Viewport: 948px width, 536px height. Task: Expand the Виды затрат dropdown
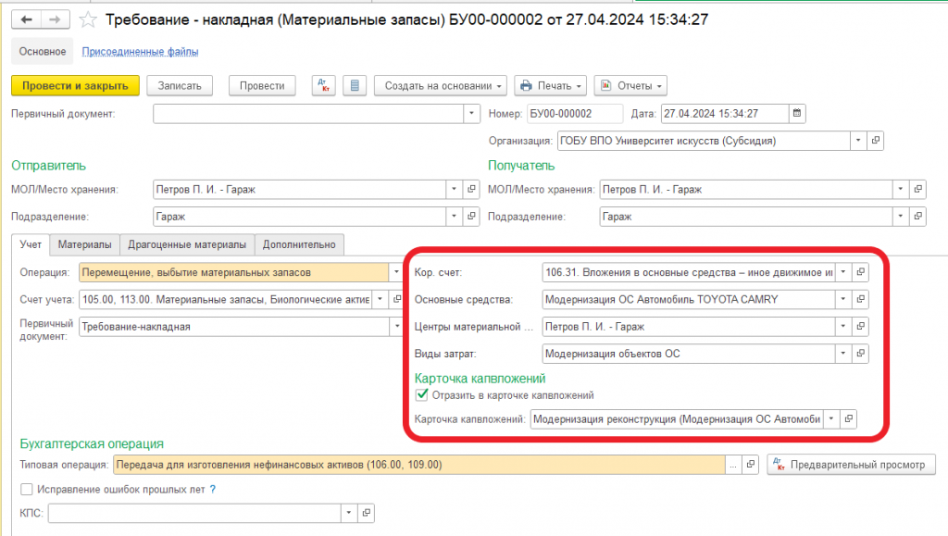pyautogui.click(x=842, y=354)
